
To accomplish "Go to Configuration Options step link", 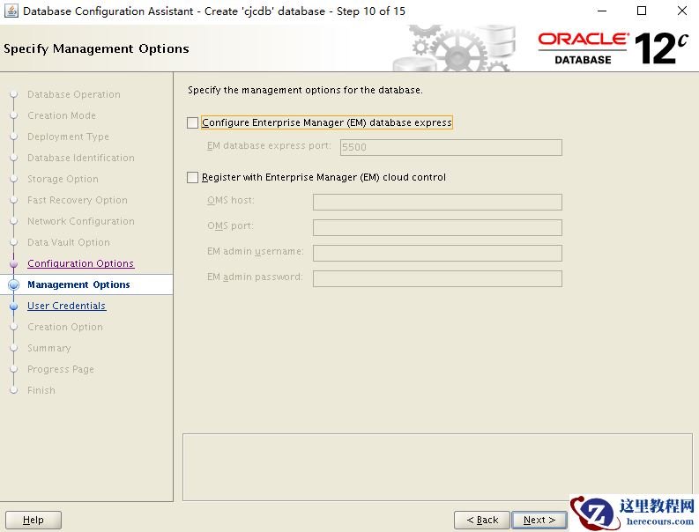I will [x=81, y=263].
